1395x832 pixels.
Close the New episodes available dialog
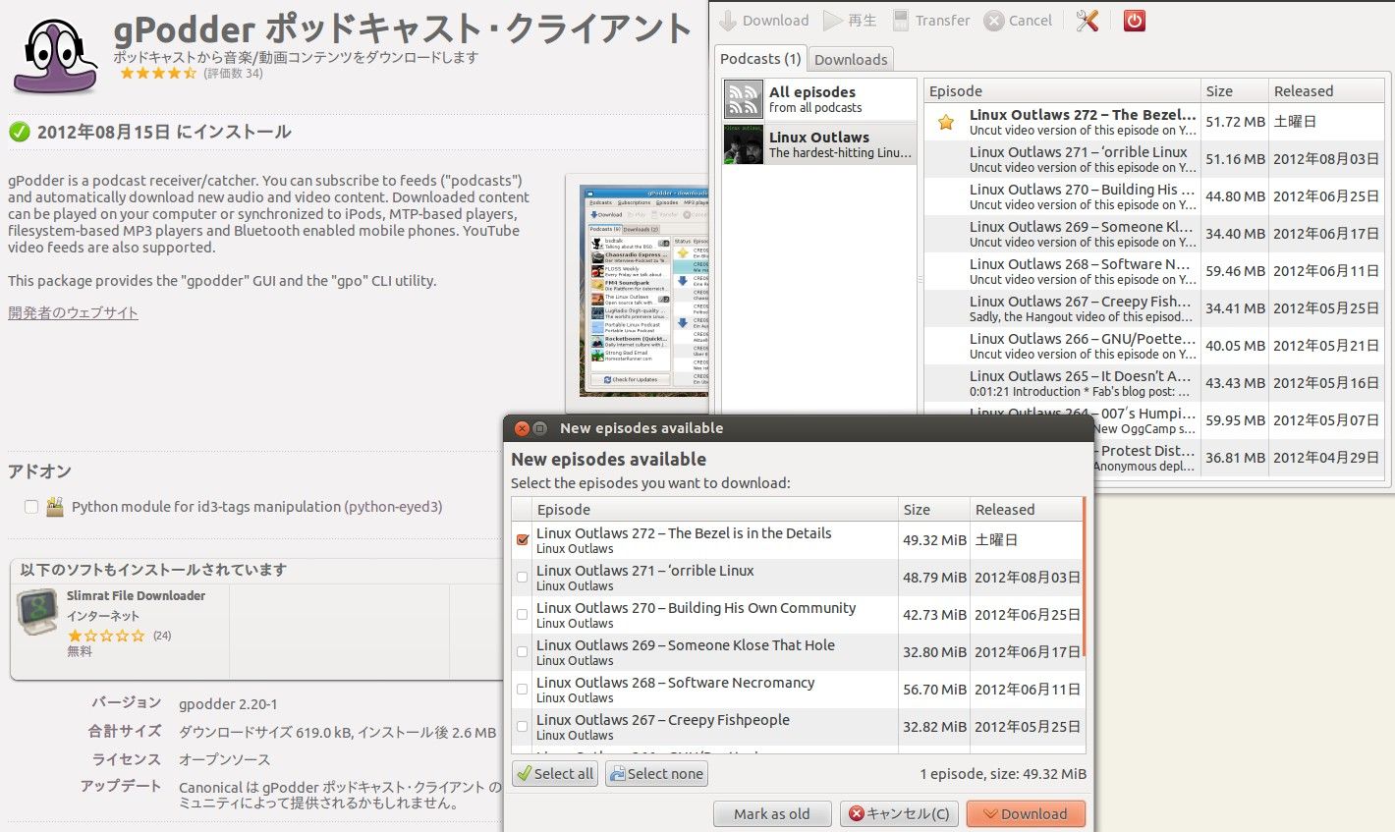tap(523, 428)
